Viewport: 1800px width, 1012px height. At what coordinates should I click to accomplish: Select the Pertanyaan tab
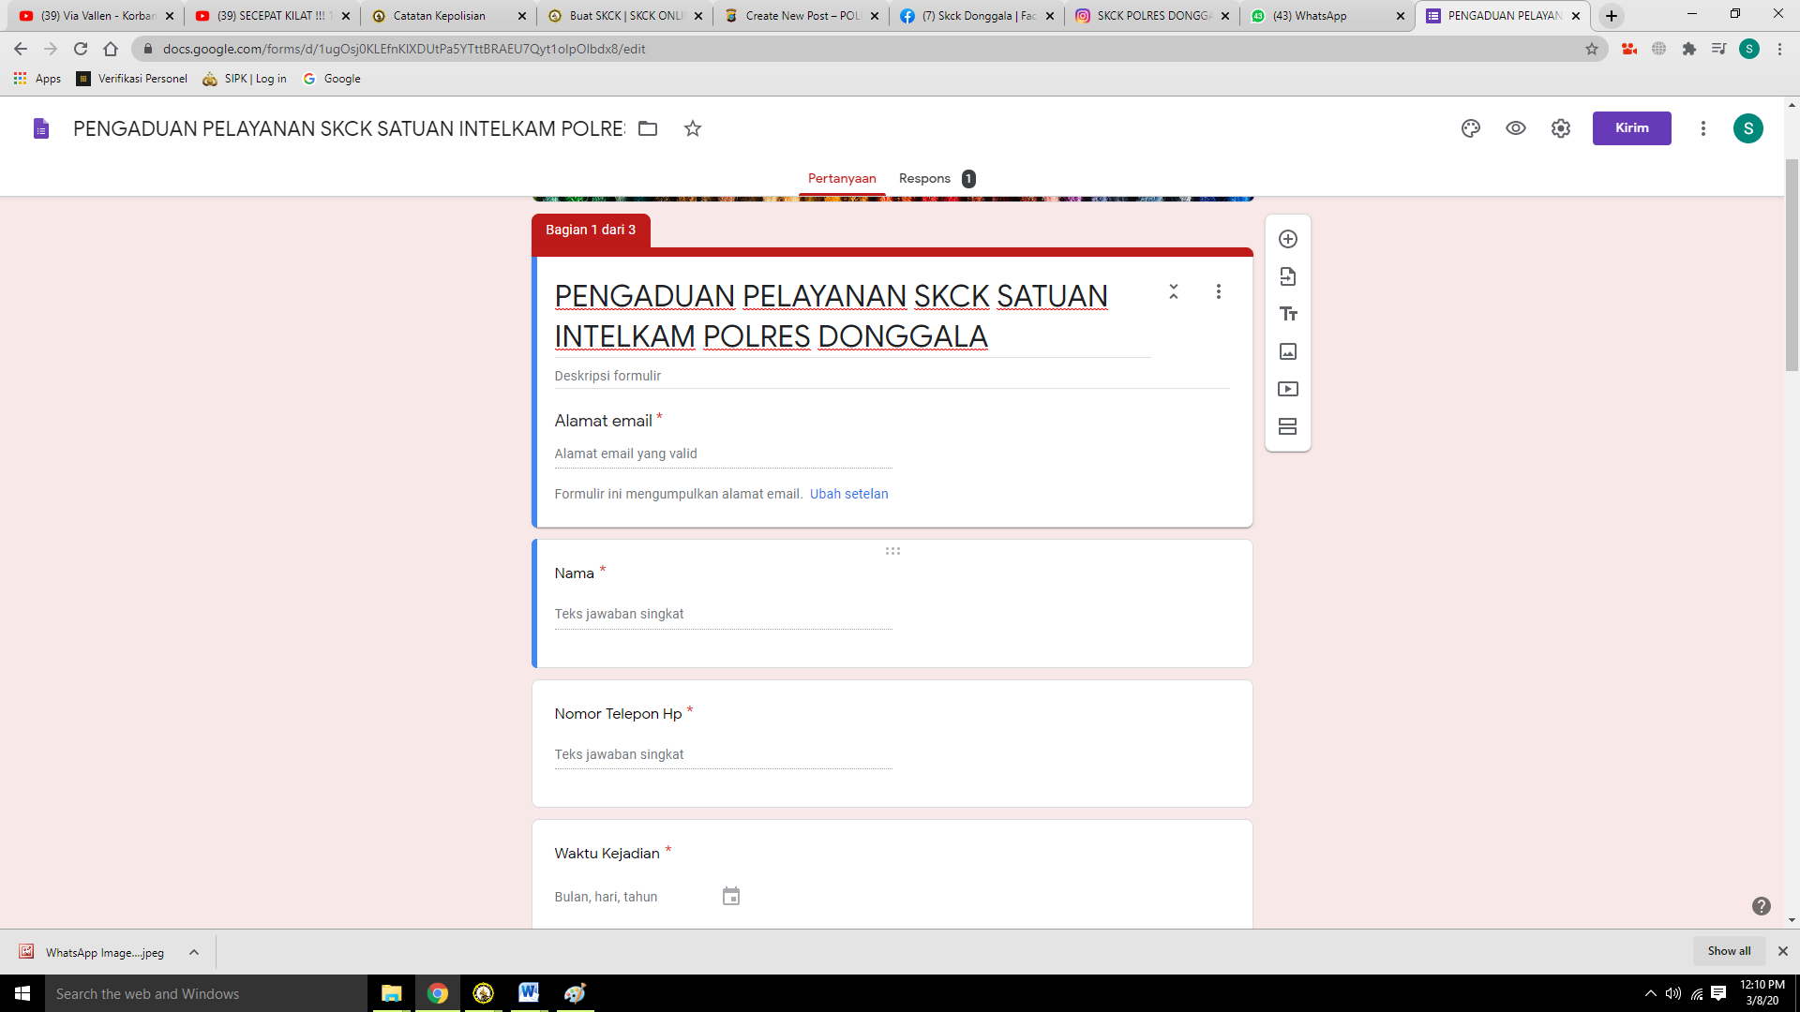point(842,178)
